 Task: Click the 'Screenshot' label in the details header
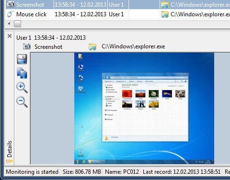point(48,47)
